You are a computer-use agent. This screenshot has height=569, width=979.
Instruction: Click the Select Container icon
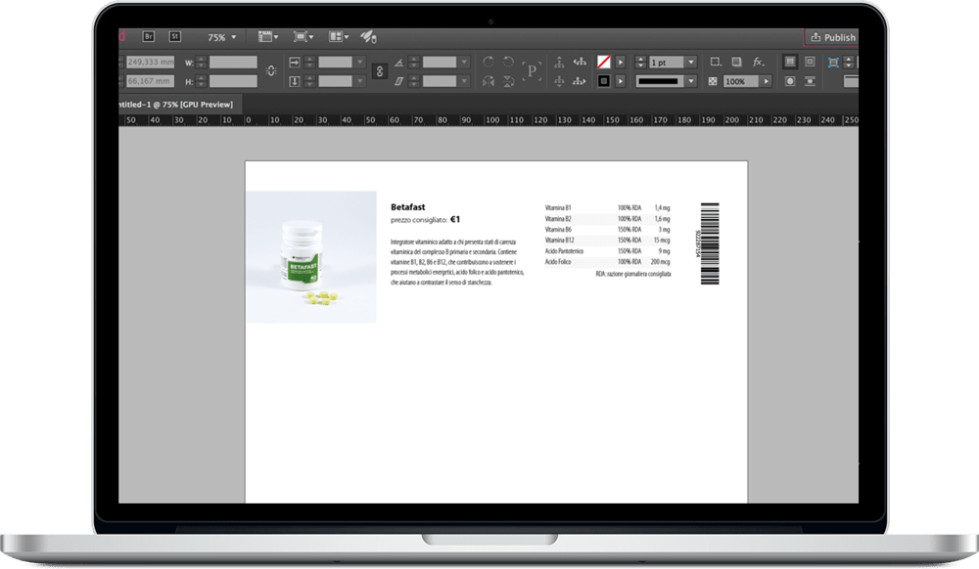[559, 62]
